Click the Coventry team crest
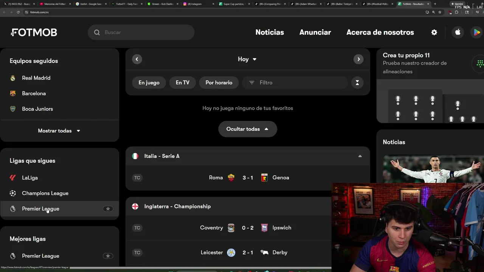The height and width of the screenshot is (272, 484). point(231,228)
